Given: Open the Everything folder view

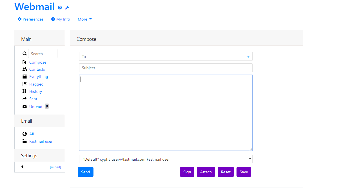Looking at the screenshot, I should 39,77.
